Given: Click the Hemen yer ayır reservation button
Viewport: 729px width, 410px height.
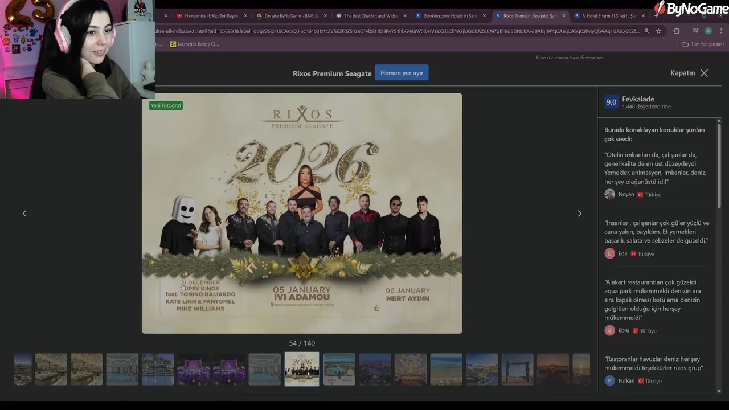Looking at the screenshot, I should click(402, 73).
